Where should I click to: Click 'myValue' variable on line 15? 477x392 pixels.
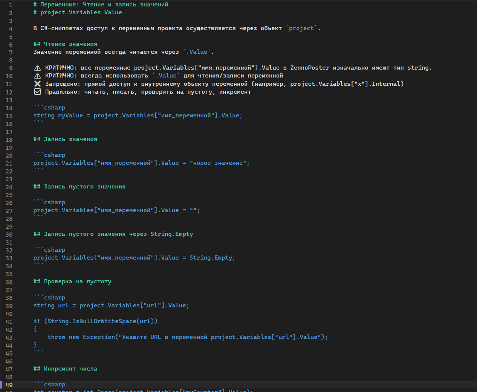[70, 115]
